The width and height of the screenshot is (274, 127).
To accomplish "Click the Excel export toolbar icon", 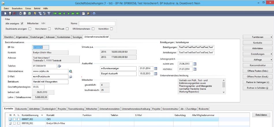I will point(29,13).
